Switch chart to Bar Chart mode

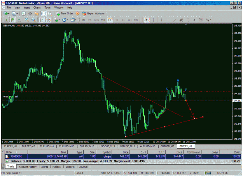coord(6,20)
